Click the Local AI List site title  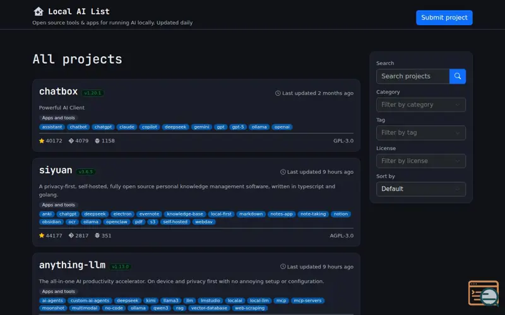click(79, 11)
